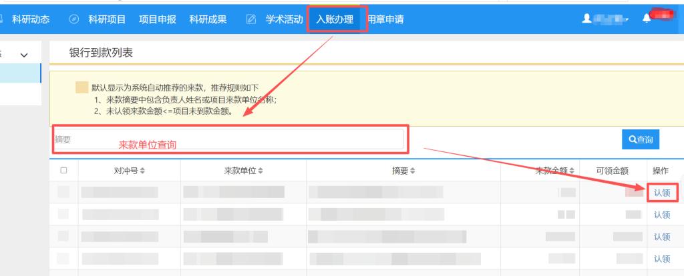This screenshot has width=684, height=276.
Task: Expand the left sidebar chevron
Action: [x=25, y=55]
